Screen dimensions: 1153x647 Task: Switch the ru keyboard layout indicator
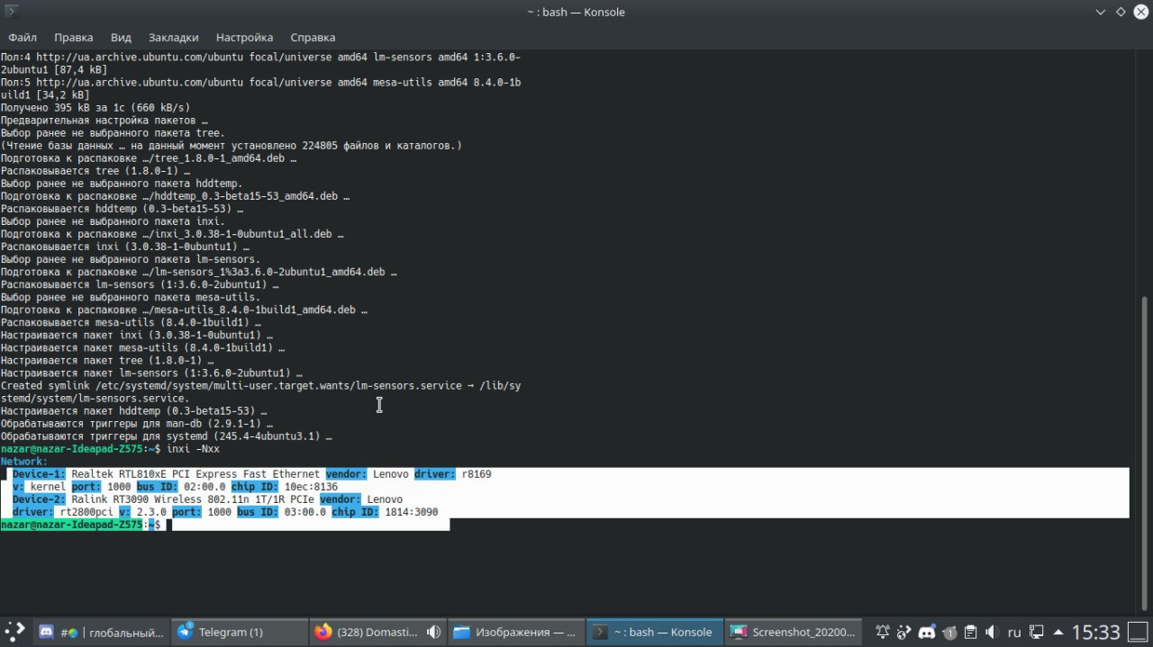pyautogui.click(x=1014, y=633)
